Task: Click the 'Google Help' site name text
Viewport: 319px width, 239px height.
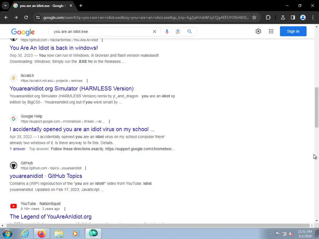Action: [x=32, y=116]
